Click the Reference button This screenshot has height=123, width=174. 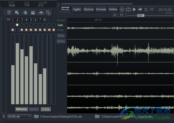pos(21,109)
